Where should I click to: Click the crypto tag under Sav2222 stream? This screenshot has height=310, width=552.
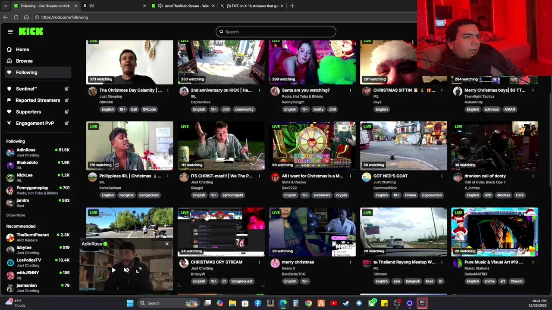(341, 195)
